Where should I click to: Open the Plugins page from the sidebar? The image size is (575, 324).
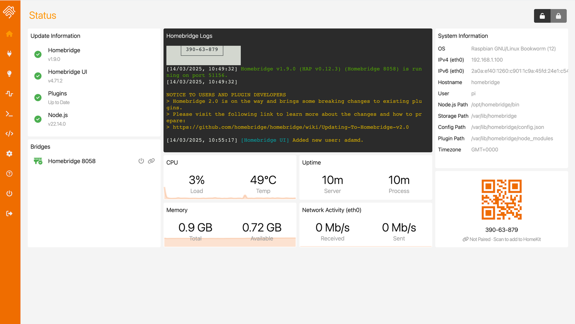pyautogui.click(x=10, y=54)
